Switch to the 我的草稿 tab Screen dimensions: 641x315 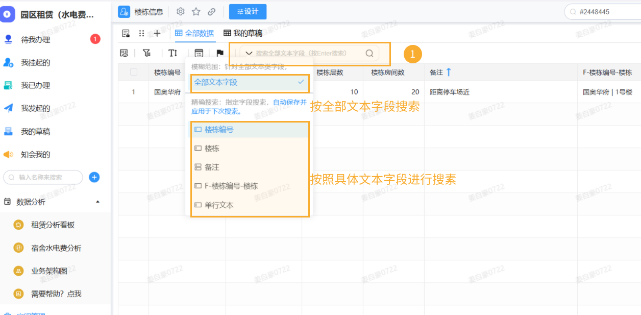pos(243,33)
